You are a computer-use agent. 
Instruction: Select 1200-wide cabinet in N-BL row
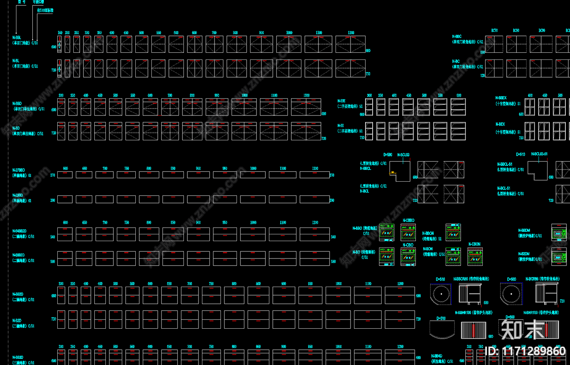[x=350, y=68]
